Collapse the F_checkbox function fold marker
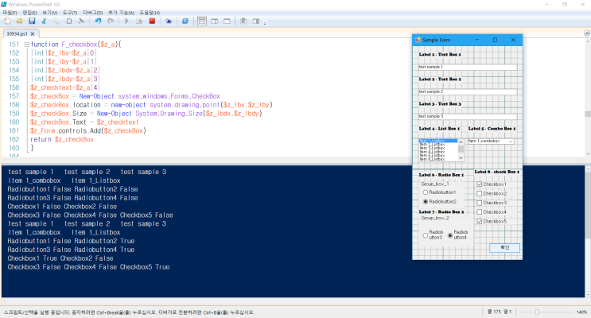Image resolution: width=591 pixels, height=318 pixels. coord(27,45)
